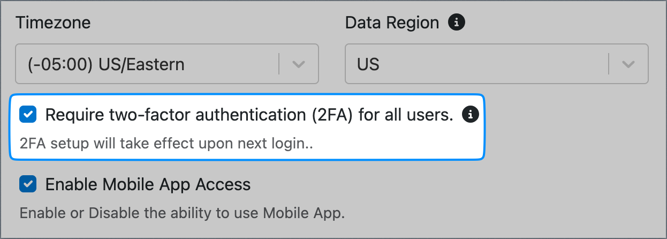Image resolution: width=667 pixels, height=239 pixels.
Task: Click the '2FA setup will take effect' note
Action: pos(166,144)
